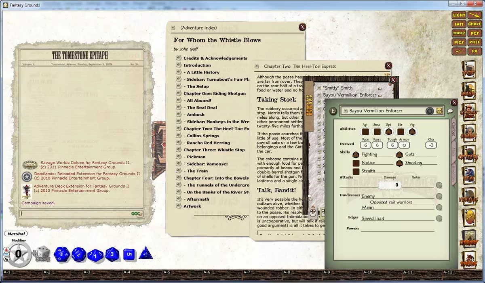Pick the blue d12 die

78,255
